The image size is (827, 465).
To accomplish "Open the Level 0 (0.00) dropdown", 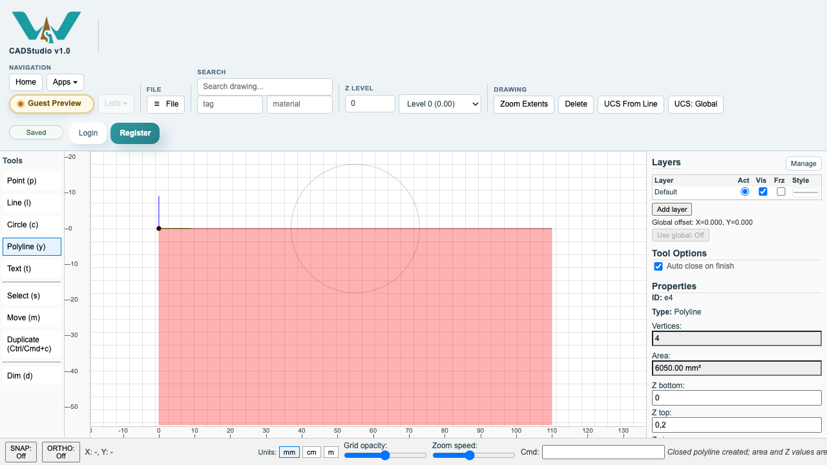I will [x=440, y=104].
